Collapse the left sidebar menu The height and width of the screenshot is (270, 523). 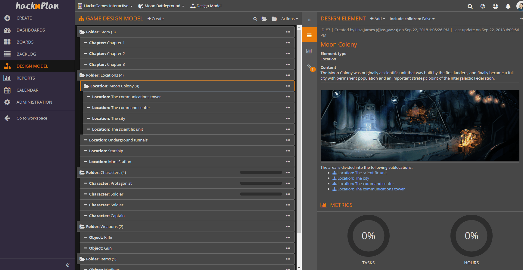67,265
